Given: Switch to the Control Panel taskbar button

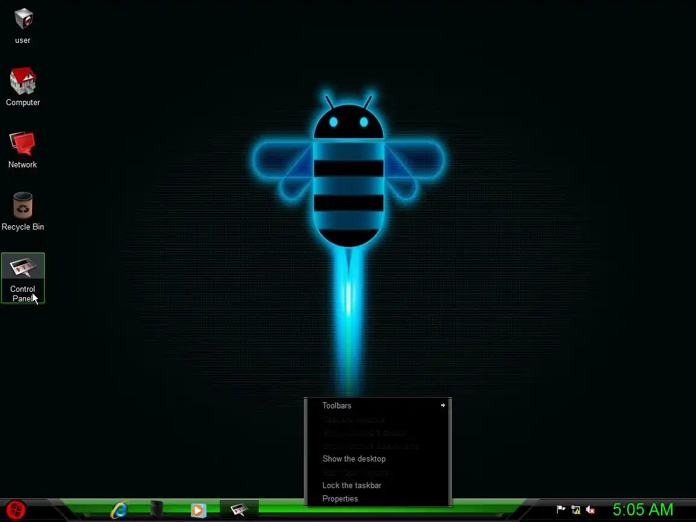Looking at the screenshot, I should 239,509.
